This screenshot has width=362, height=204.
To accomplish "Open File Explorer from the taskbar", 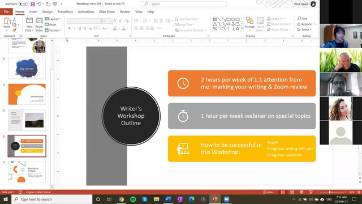I will click(x=156, y=199).
